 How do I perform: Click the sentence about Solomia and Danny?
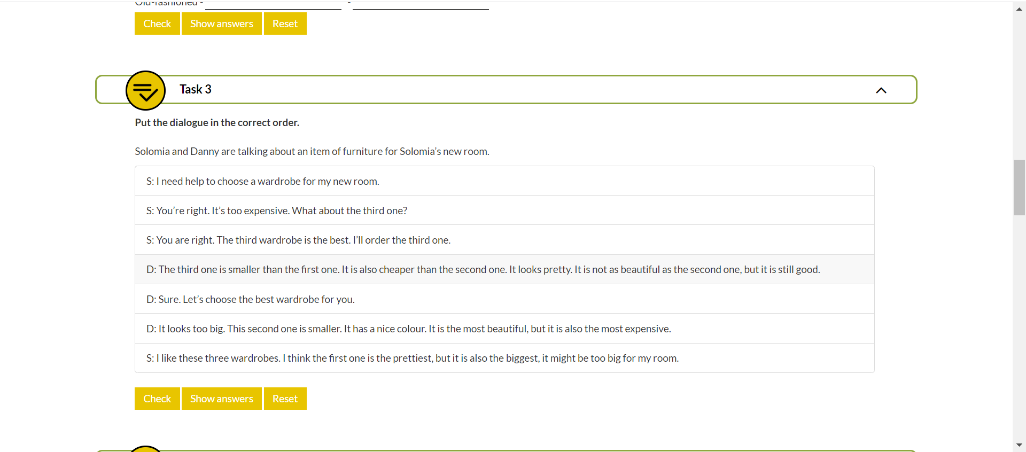(x=312, y=151)
